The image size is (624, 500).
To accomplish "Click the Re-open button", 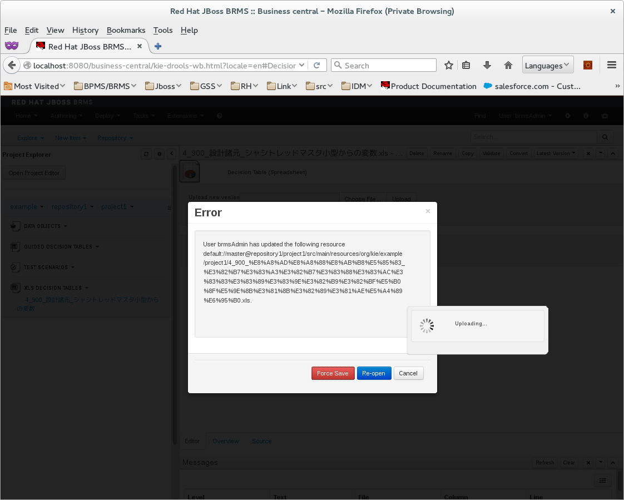I will click(374, 373).
